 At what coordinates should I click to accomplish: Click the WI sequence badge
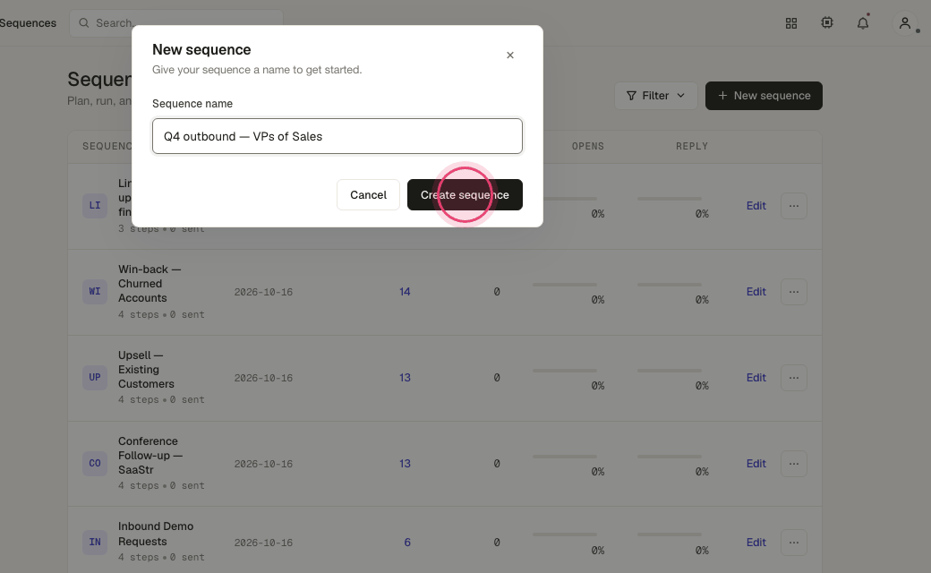pyautogui.click(x=95, y=292)
